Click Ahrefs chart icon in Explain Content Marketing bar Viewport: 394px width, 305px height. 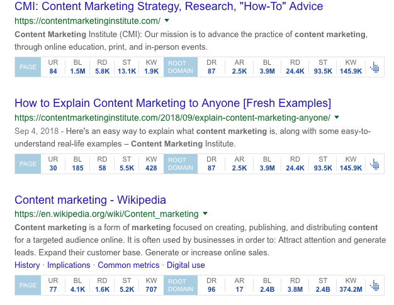click(x=374, y=164)
